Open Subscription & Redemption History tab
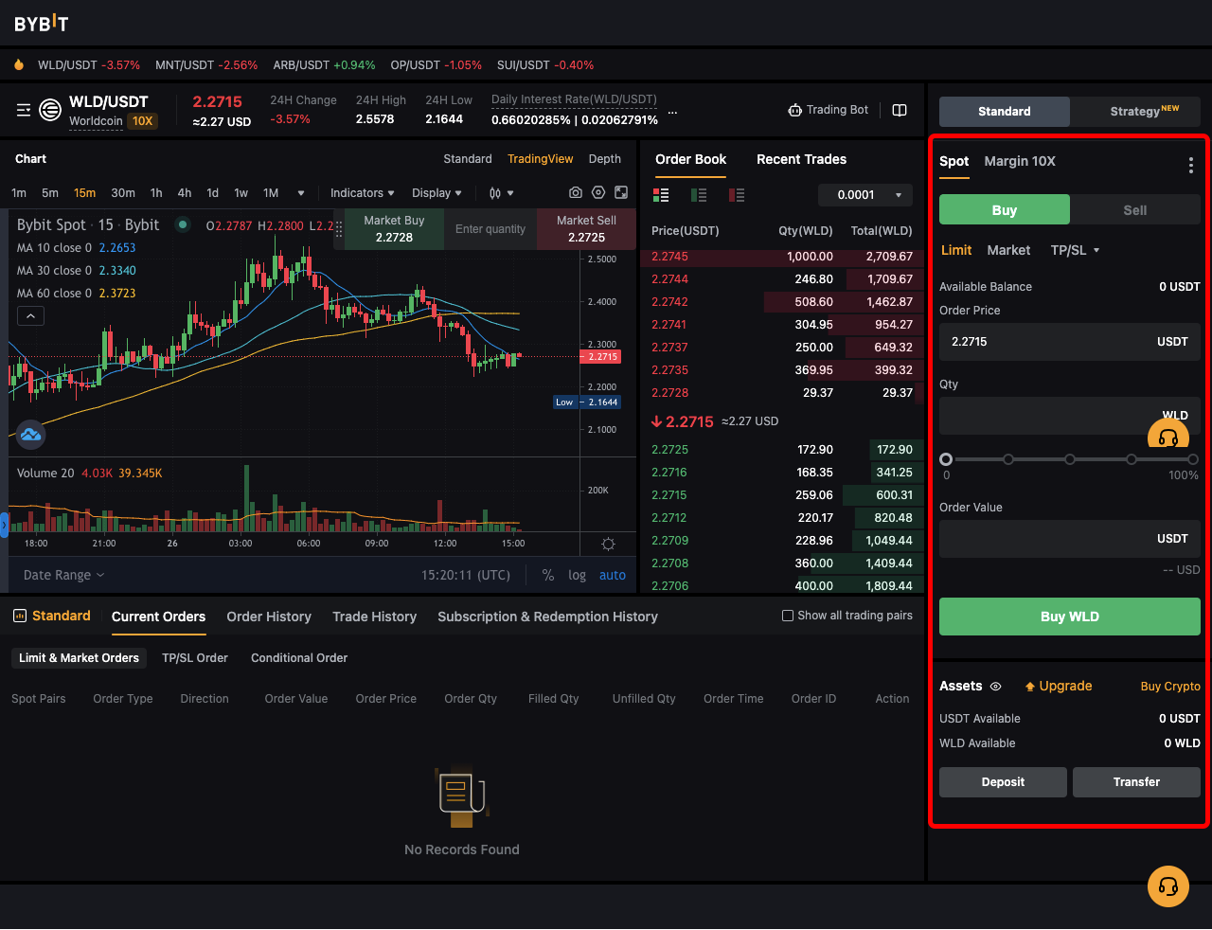This screenshot has height=930, width=1212. [547, 617]
